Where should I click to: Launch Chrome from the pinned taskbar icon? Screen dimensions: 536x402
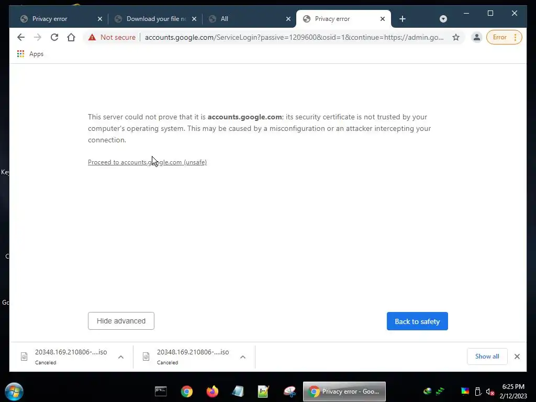pyautogui.click(x=187, y=392)
